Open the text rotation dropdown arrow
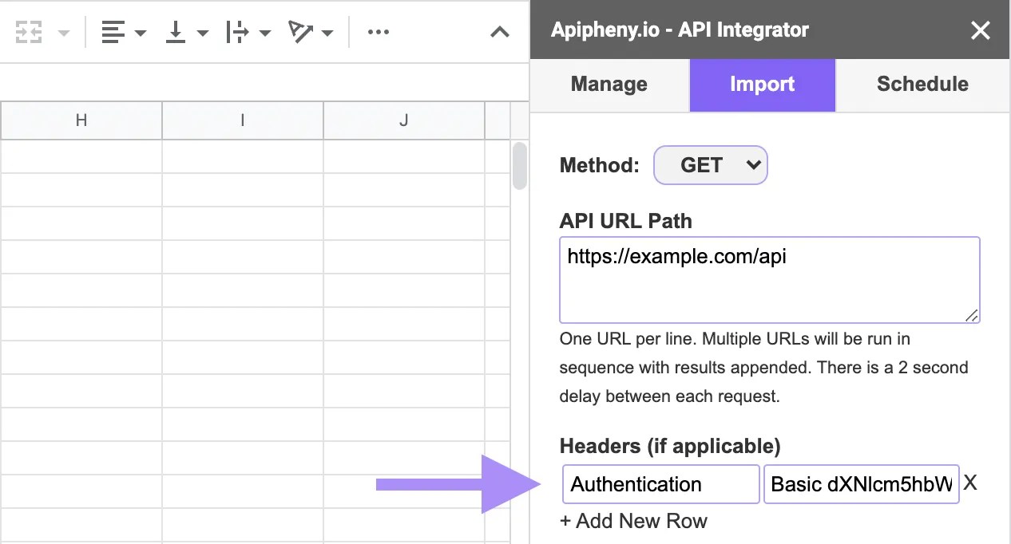The image size is (1011, 544). point(327,34)
